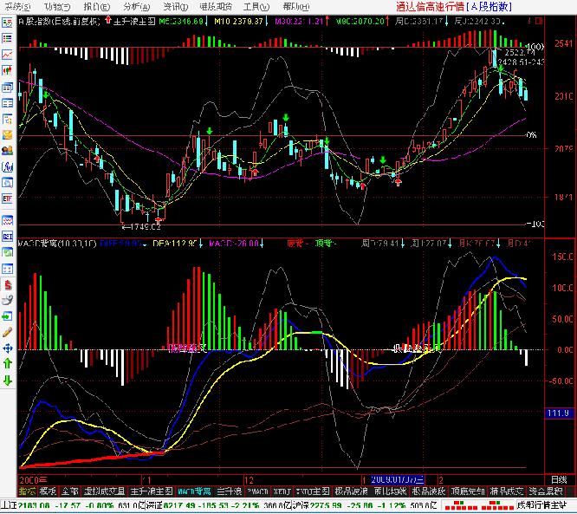Click the wavy-lines indicator sidebar icon
The image size is (577, 514).
coord(7,220)
